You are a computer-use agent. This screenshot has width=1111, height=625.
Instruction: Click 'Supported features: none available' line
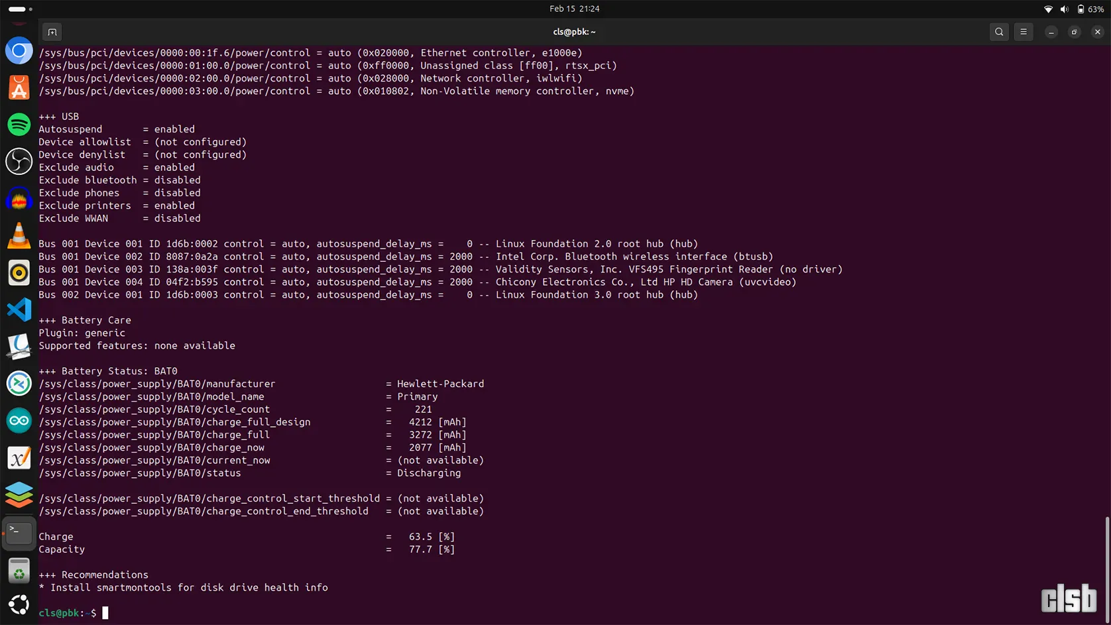[x=137, y=346]
